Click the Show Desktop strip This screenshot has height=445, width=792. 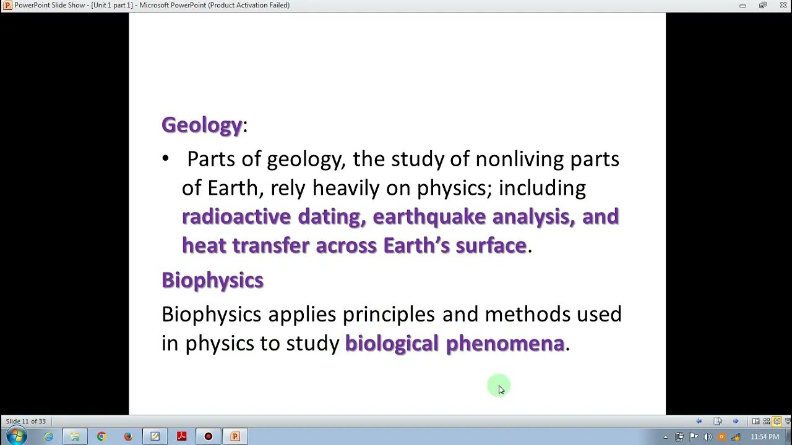click(788, 436)
